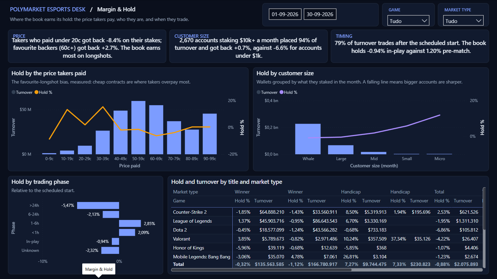The width and height of the screenshot is (497, 279).
Task: Click the 37,34% hold cell
Action: coord(399,239)
